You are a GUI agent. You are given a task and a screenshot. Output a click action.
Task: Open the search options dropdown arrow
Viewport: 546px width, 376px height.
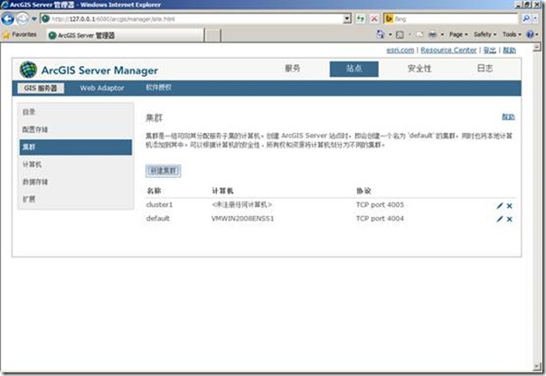pyautogui.click(x=535, y=18)
